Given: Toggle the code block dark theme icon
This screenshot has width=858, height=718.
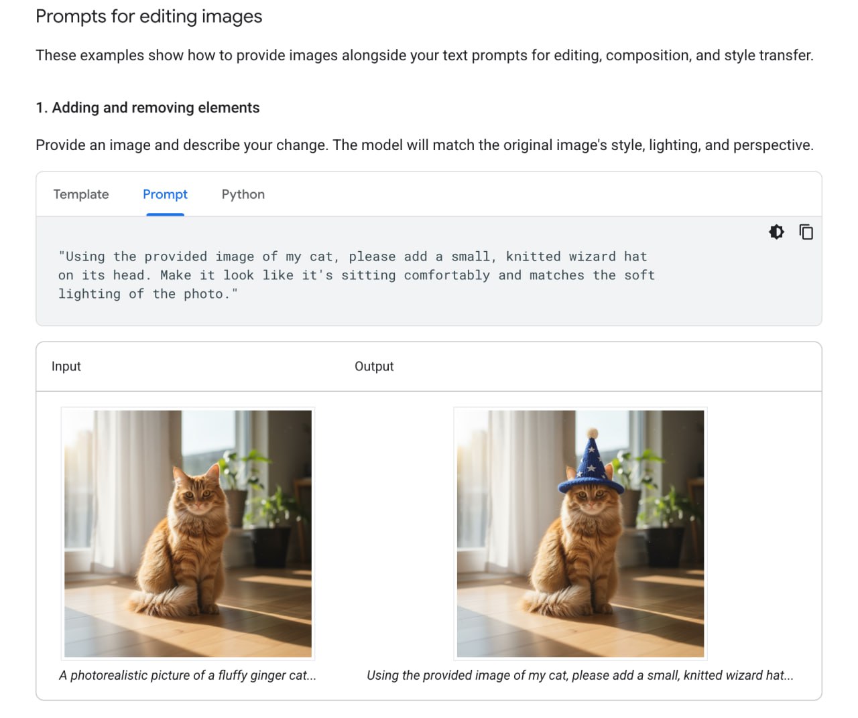Looking at the screenshot, I should pyautogui.click(x=776, y=232).
